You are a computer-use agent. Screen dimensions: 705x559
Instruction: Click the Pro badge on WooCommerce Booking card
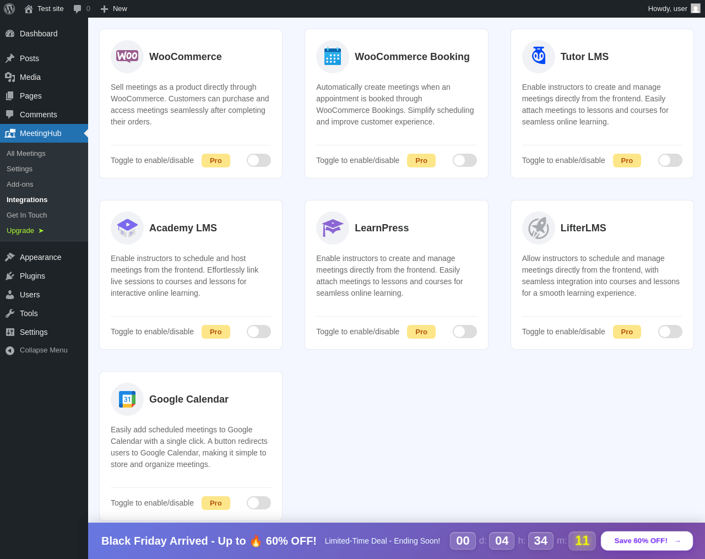tap(421, 160)
